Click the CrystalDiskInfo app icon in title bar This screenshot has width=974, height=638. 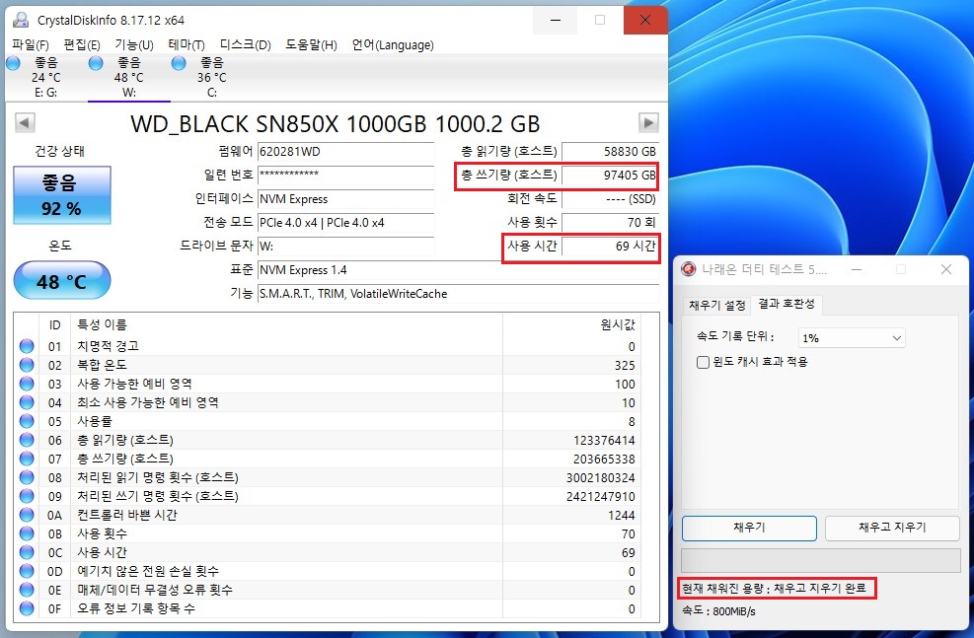click(21, 20)
